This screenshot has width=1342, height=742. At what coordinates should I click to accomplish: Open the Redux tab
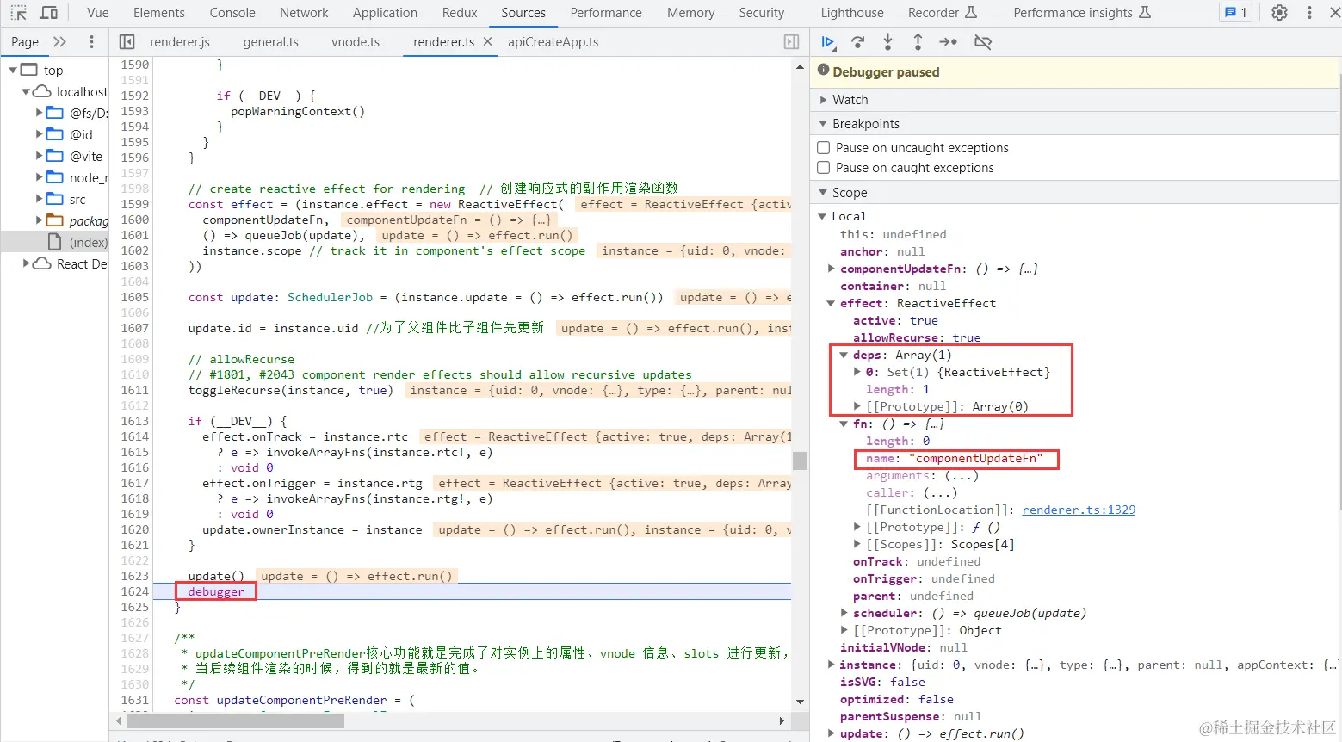tap(460, 13)
